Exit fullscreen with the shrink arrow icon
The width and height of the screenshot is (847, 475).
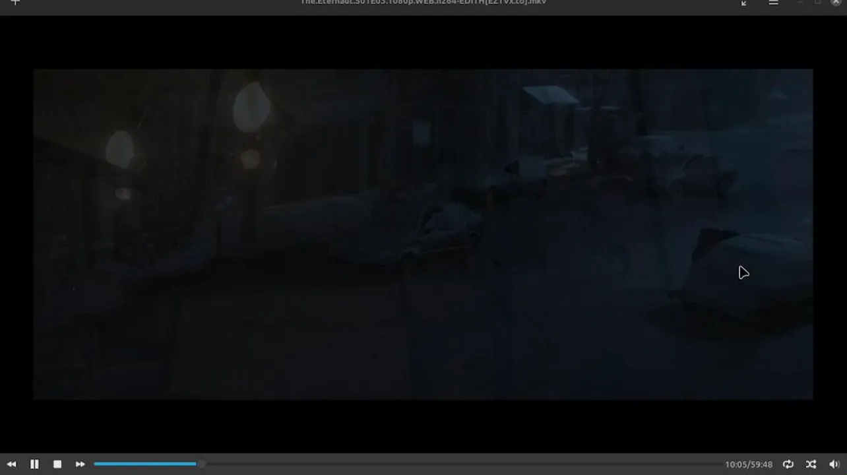744,3
